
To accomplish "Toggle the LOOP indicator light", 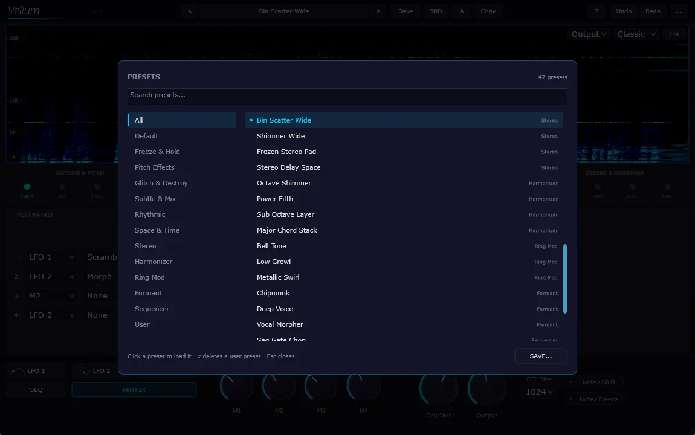I will [x=27, y=187].
